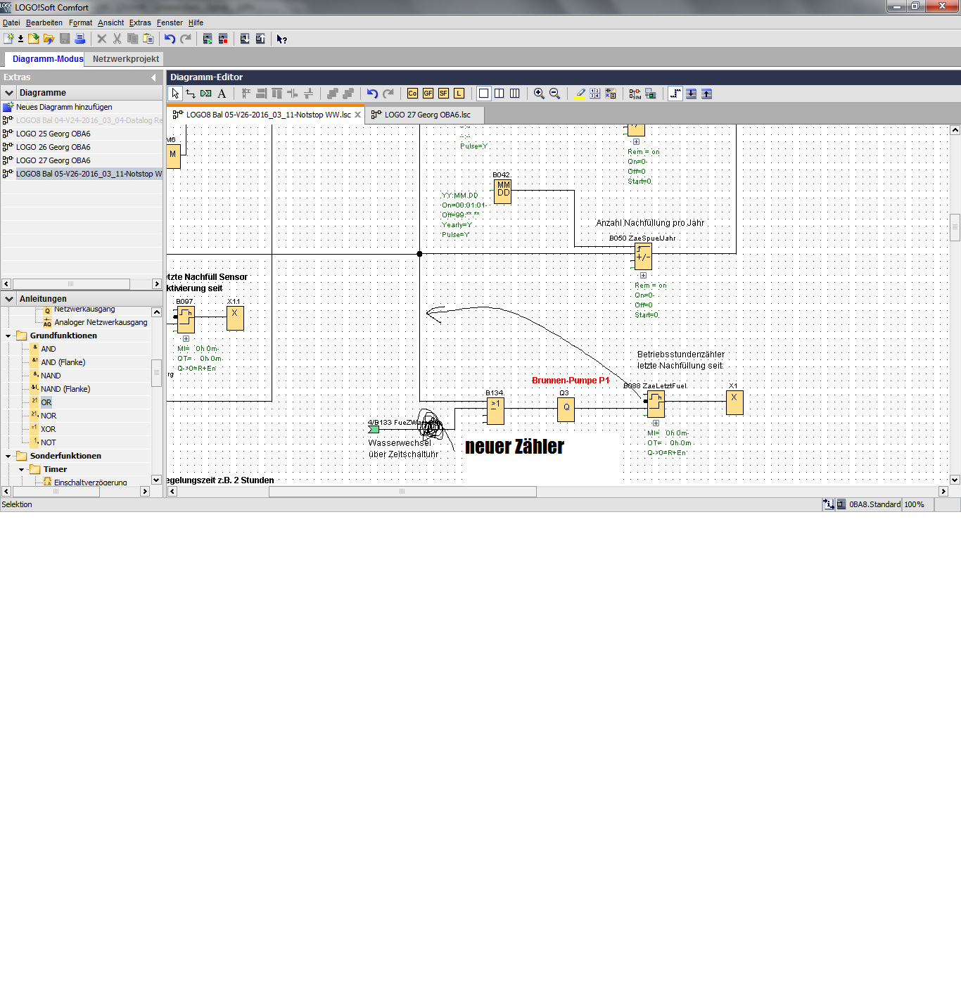Click 'Neues Diagramm hinzufügen'
This screenshot has width=961, height=996.
64,107
